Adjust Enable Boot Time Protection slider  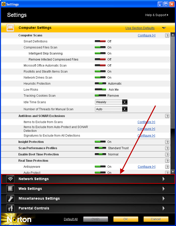coord(101,154)
